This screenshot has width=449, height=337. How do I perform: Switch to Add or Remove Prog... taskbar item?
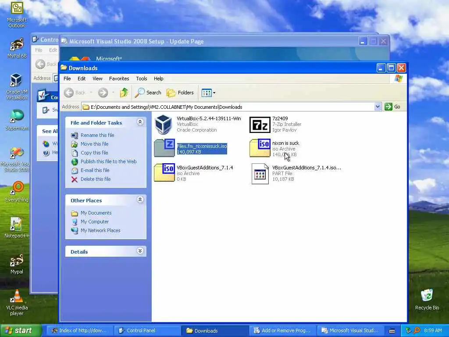(x=282, y=330)
